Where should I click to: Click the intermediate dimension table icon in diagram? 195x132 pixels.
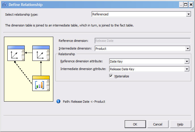[x=41, y=53]
